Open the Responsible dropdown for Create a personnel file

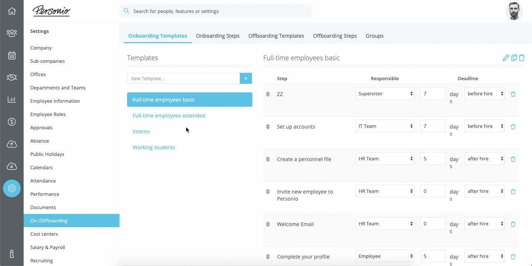point(385,158)
